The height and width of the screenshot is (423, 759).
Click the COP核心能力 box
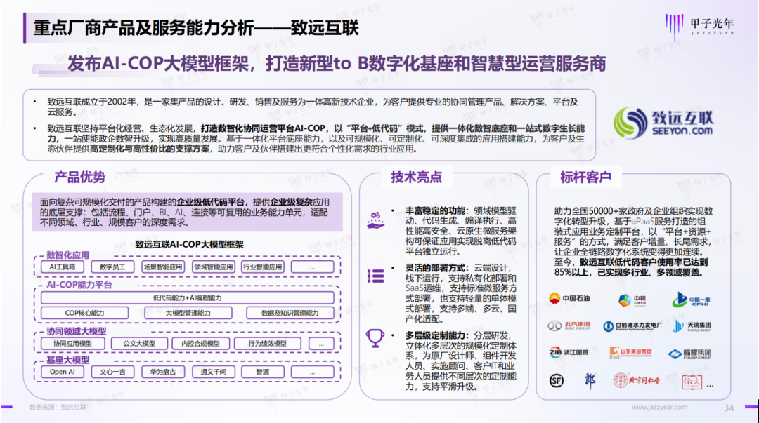[85, 313]
